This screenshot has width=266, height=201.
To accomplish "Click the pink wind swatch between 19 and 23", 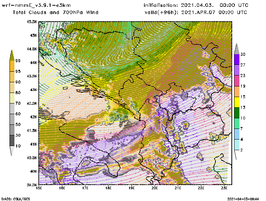I will coord(237,81).
